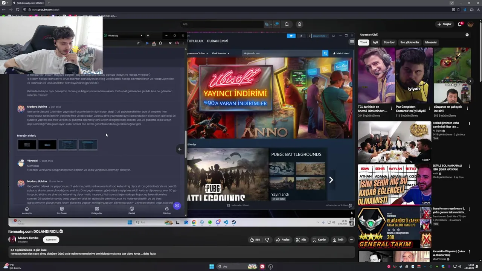Switch to the itemsatış.com browser tab
482x271 pixels.
pyautogui.click(x=28, y=3)
